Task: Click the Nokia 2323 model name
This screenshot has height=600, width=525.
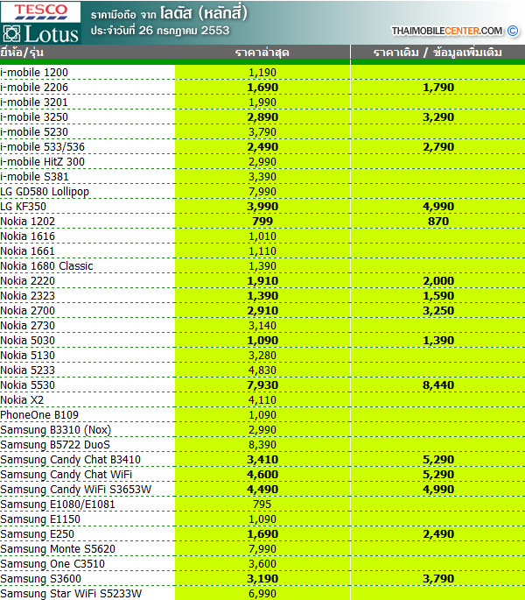Action: click(27, 296)
